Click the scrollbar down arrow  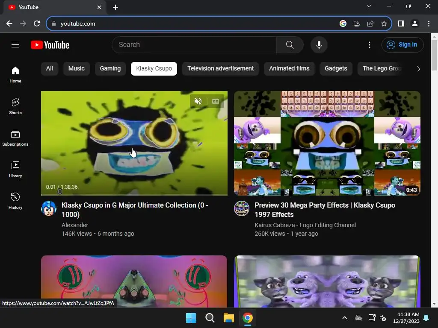tap(434, 304)
